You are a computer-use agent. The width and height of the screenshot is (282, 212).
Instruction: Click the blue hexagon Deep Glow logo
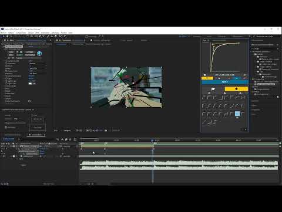pyautogui.click(x=39, y=53)
